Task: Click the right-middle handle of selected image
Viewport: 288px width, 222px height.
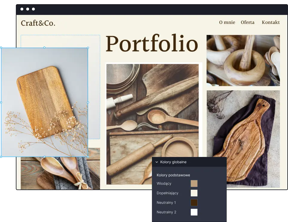Action: pyautogui.click(x=88, y=102)
